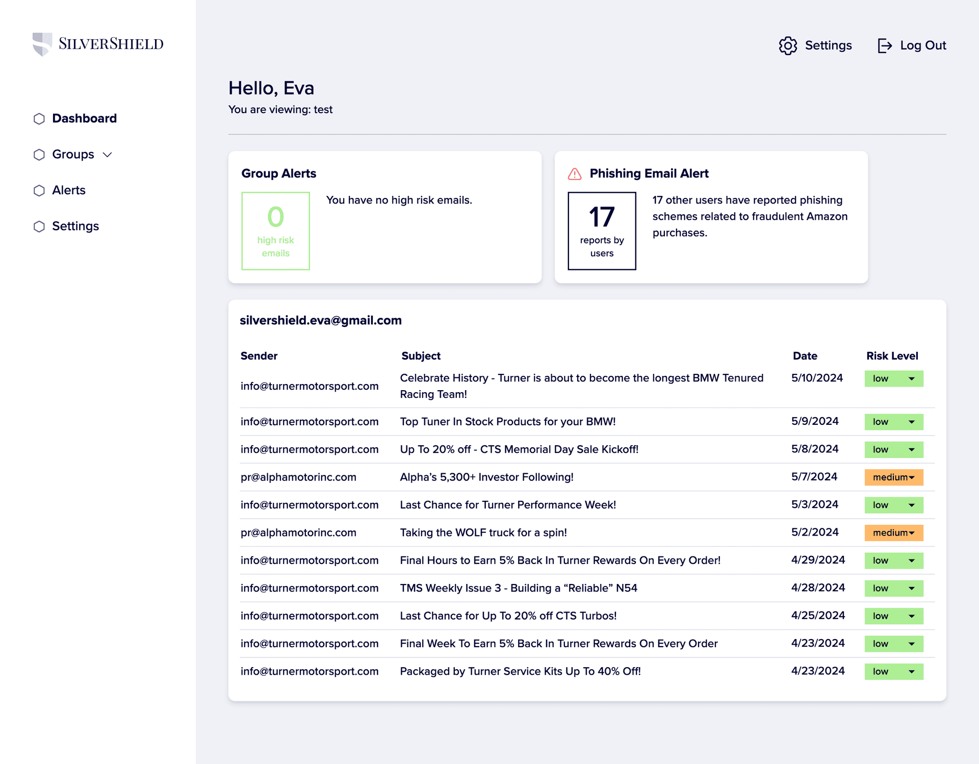Click subject 'Celebrate History - Turner' email
This screenshot has width=979, height=764.
click(x=582, y=387)
